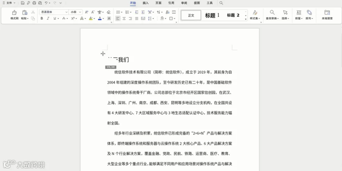The image size is (342, 171).
Task: Open the Style Set (样式集) icon
Action: (x=255, y=13)
